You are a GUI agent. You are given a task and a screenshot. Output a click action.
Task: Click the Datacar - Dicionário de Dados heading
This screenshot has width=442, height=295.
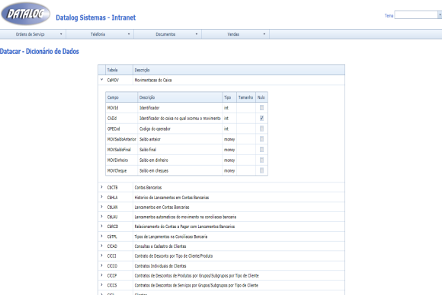(x=40, y=52)
